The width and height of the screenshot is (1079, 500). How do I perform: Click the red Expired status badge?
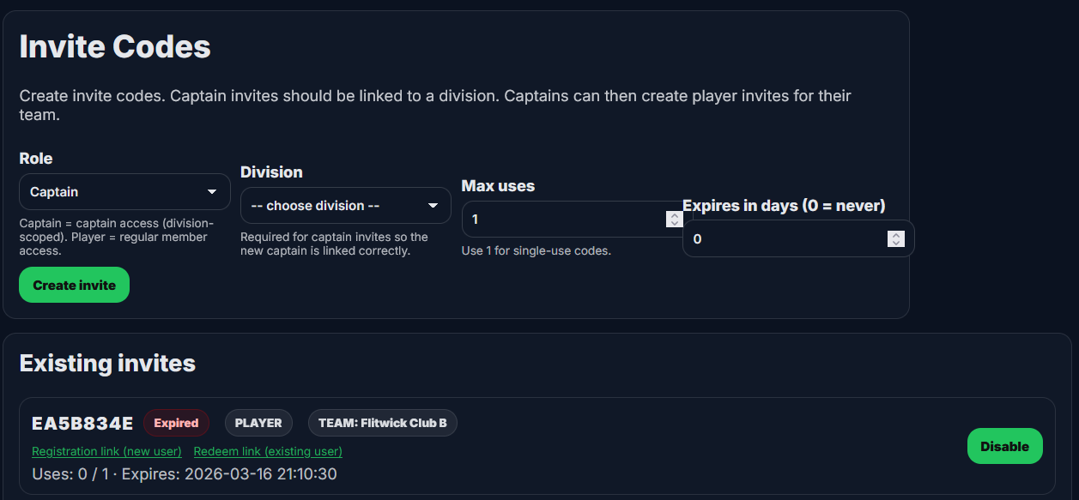[176, 423]
